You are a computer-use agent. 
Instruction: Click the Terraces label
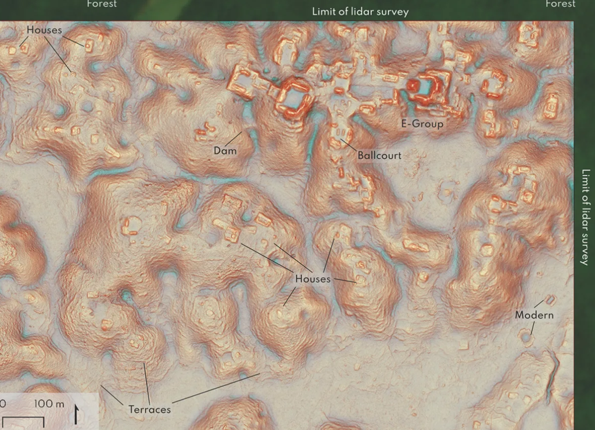149,410
